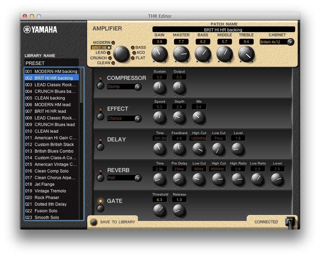Click the effect Depth knob
This screenshot has height=257, width=320.
tap(179, 117)
